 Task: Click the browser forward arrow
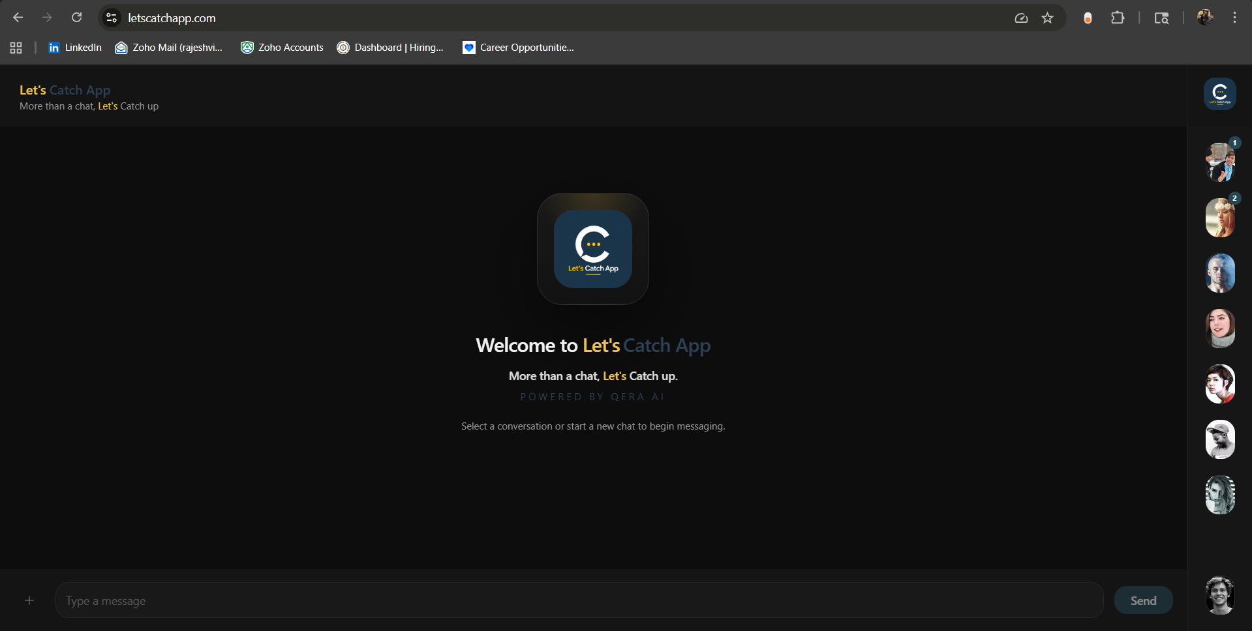pyautogui.click(x=47, y=18)
